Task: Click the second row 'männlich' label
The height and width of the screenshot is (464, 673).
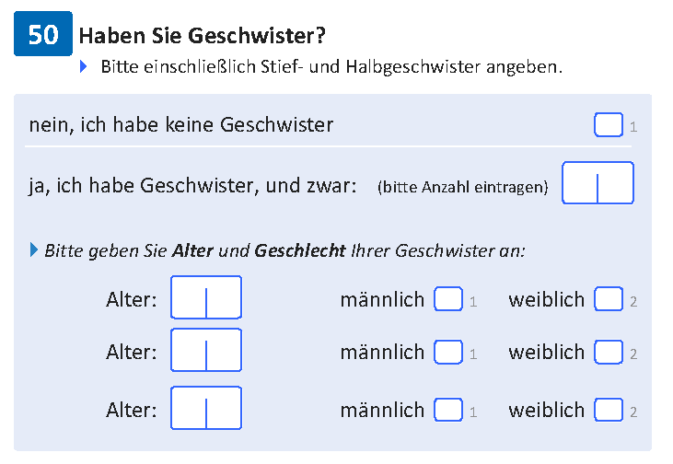Action: tap(382, 353)
